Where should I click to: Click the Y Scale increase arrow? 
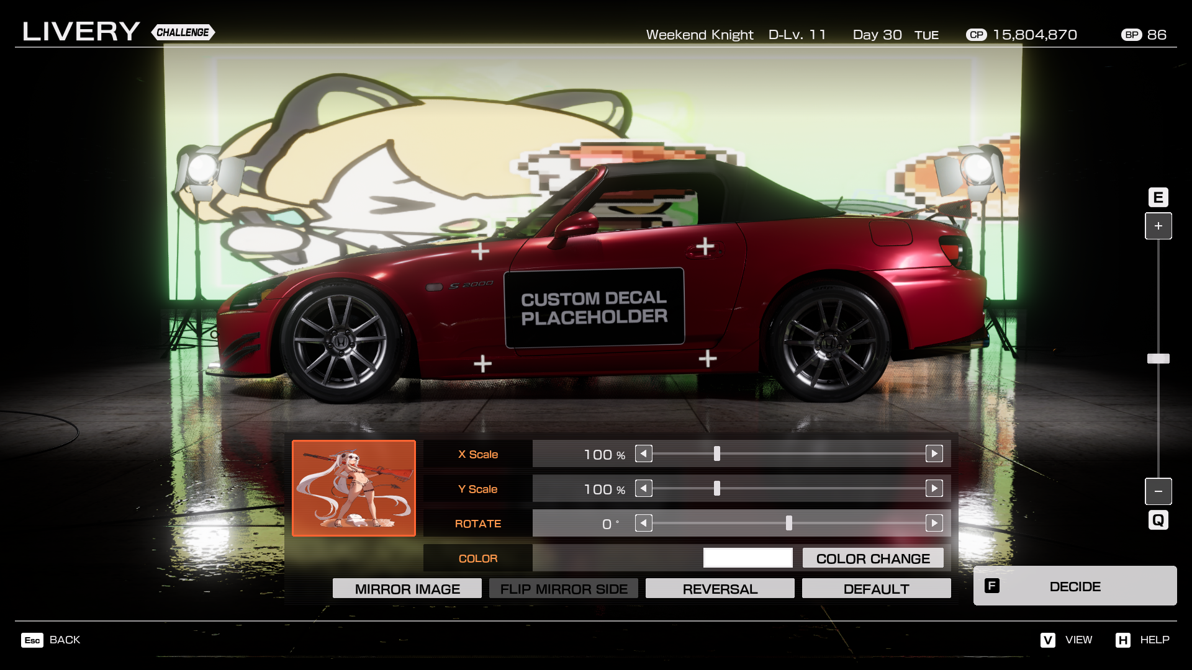(934, 489)
